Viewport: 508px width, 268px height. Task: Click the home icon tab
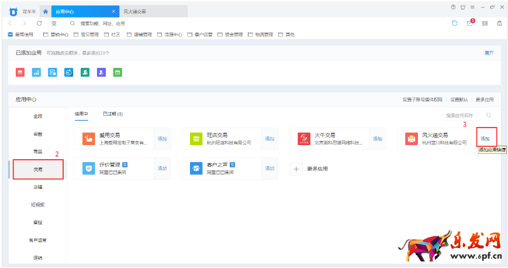click(46, 11)
